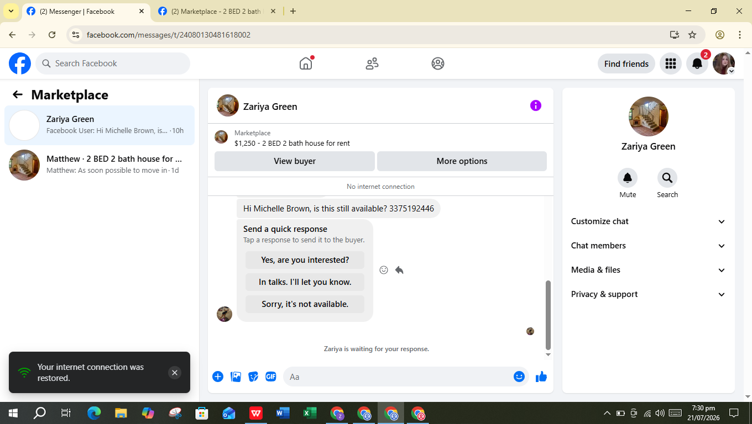Search in conversation using the magnifier icon
This screenshot has height=424, width=752.
[x=667, y=178]
